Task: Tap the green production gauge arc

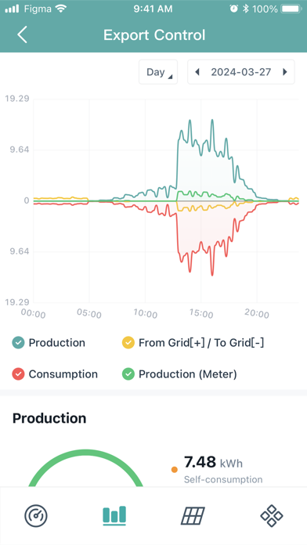Action: point(85,467)
